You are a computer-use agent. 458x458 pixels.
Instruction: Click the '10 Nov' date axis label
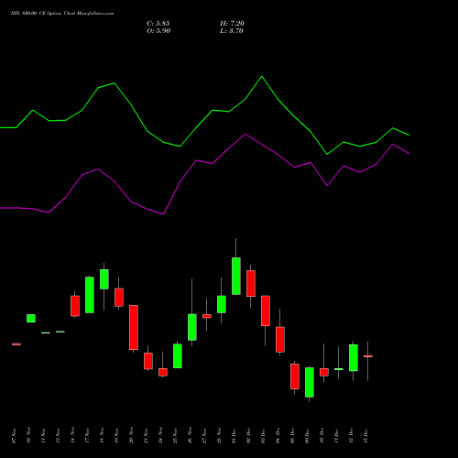click(28, 436)
